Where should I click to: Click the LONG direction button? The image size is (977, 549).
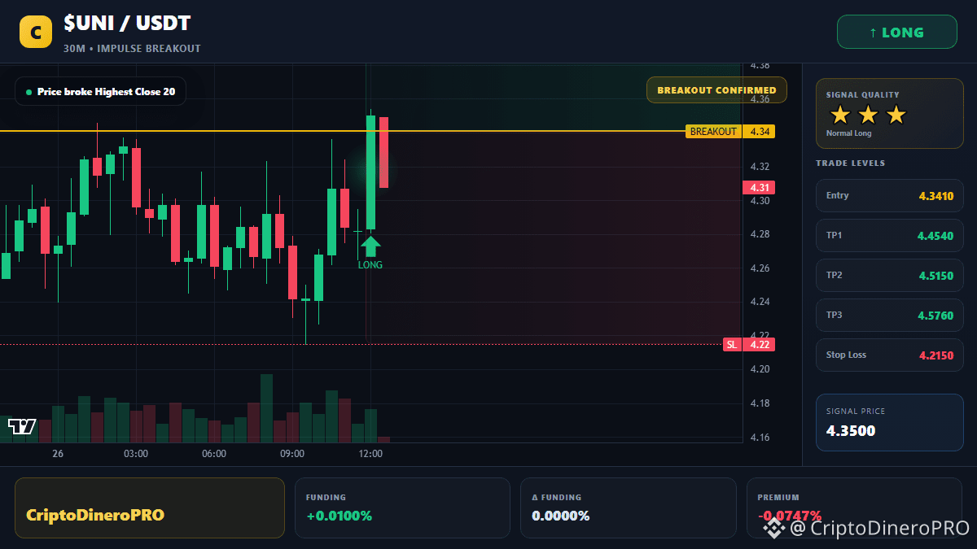pos(897,33)
